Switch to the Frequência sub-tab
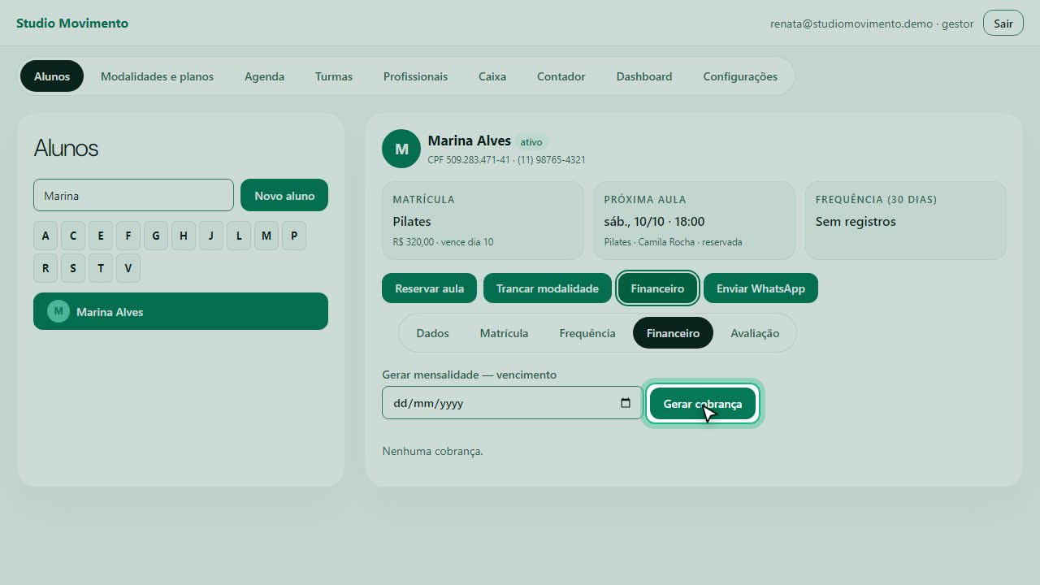 [x=587, y=333]
